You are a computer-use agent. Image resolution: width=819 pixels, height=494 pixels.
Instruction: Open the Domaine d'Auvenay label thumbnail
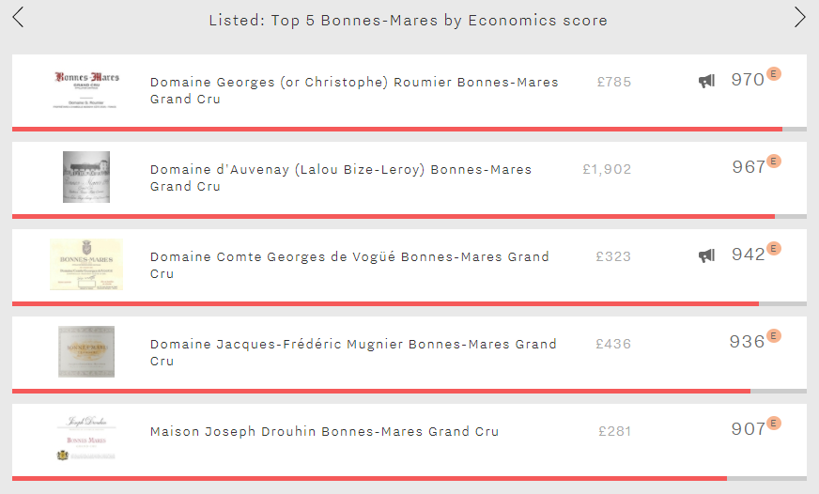point(86,177)
